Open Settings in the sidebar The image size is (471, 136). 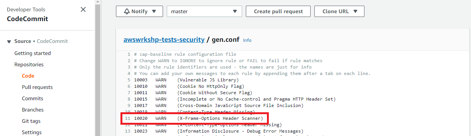click(x=32, y=132)
